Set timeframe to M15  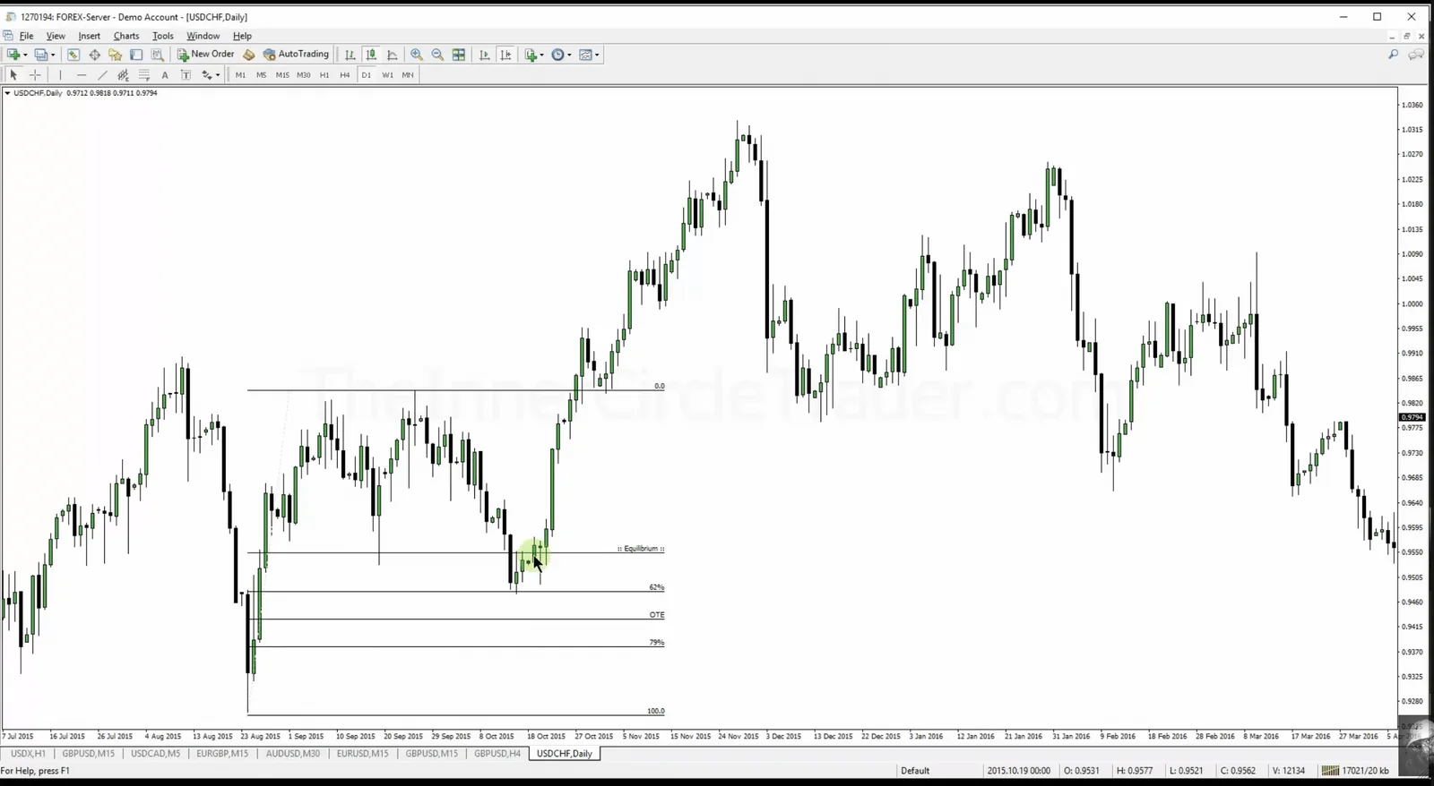pos(282,75)
